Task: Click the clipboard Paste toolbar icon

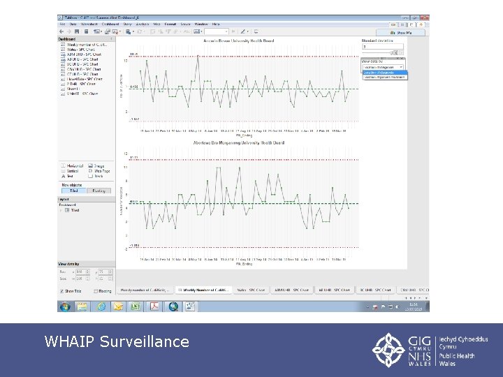Action: coord(129,31)
